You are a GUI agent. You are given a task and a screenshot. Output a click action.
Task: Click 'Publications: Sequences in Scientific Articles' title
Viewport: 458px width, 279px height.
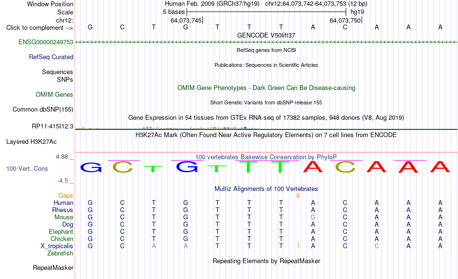(x=266, y=65)
